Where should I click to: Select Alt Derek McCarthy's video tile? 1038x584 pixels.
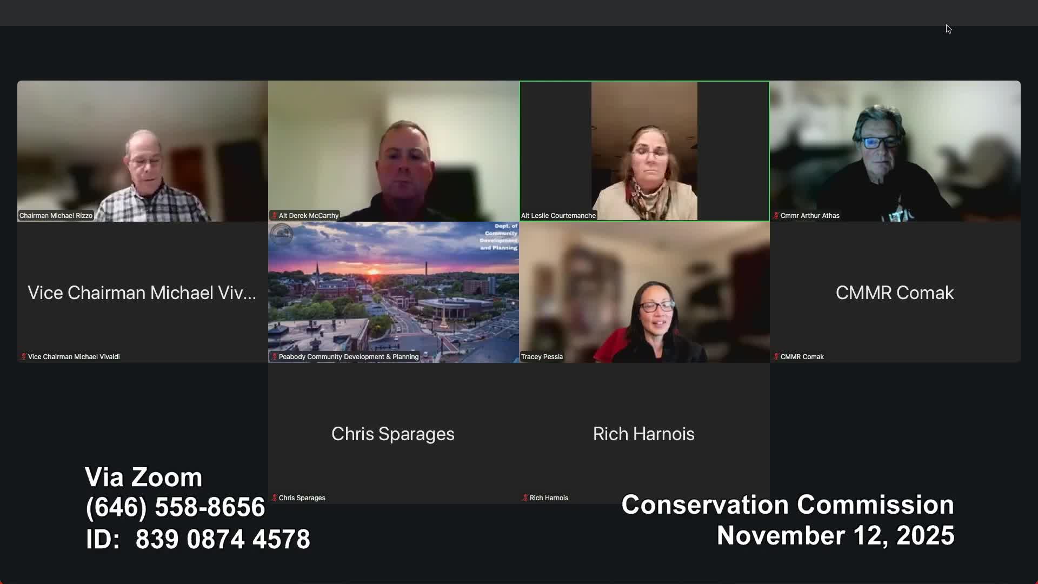click(394, 151)
